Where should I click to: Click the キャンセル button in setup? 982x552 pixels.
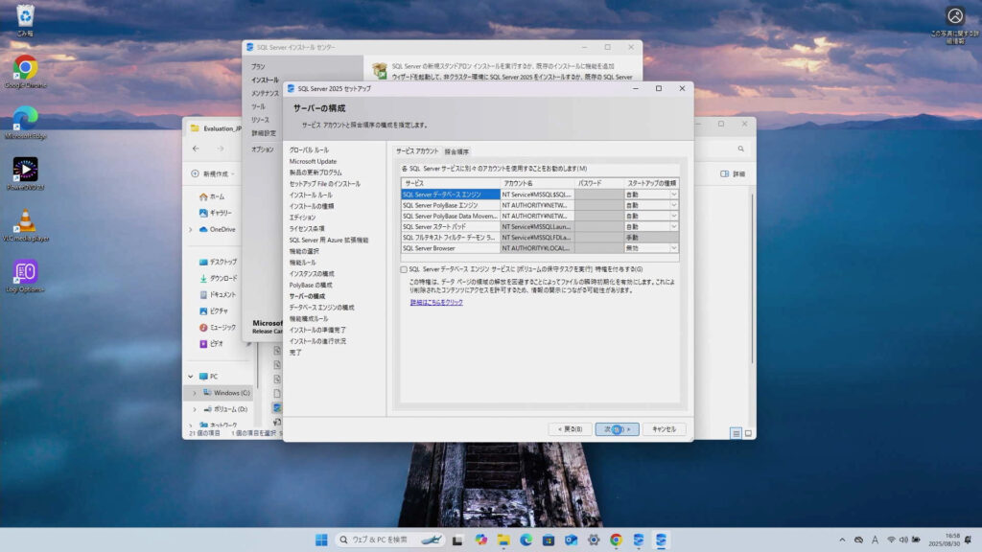pyautogui.click(x=664, y=429)
